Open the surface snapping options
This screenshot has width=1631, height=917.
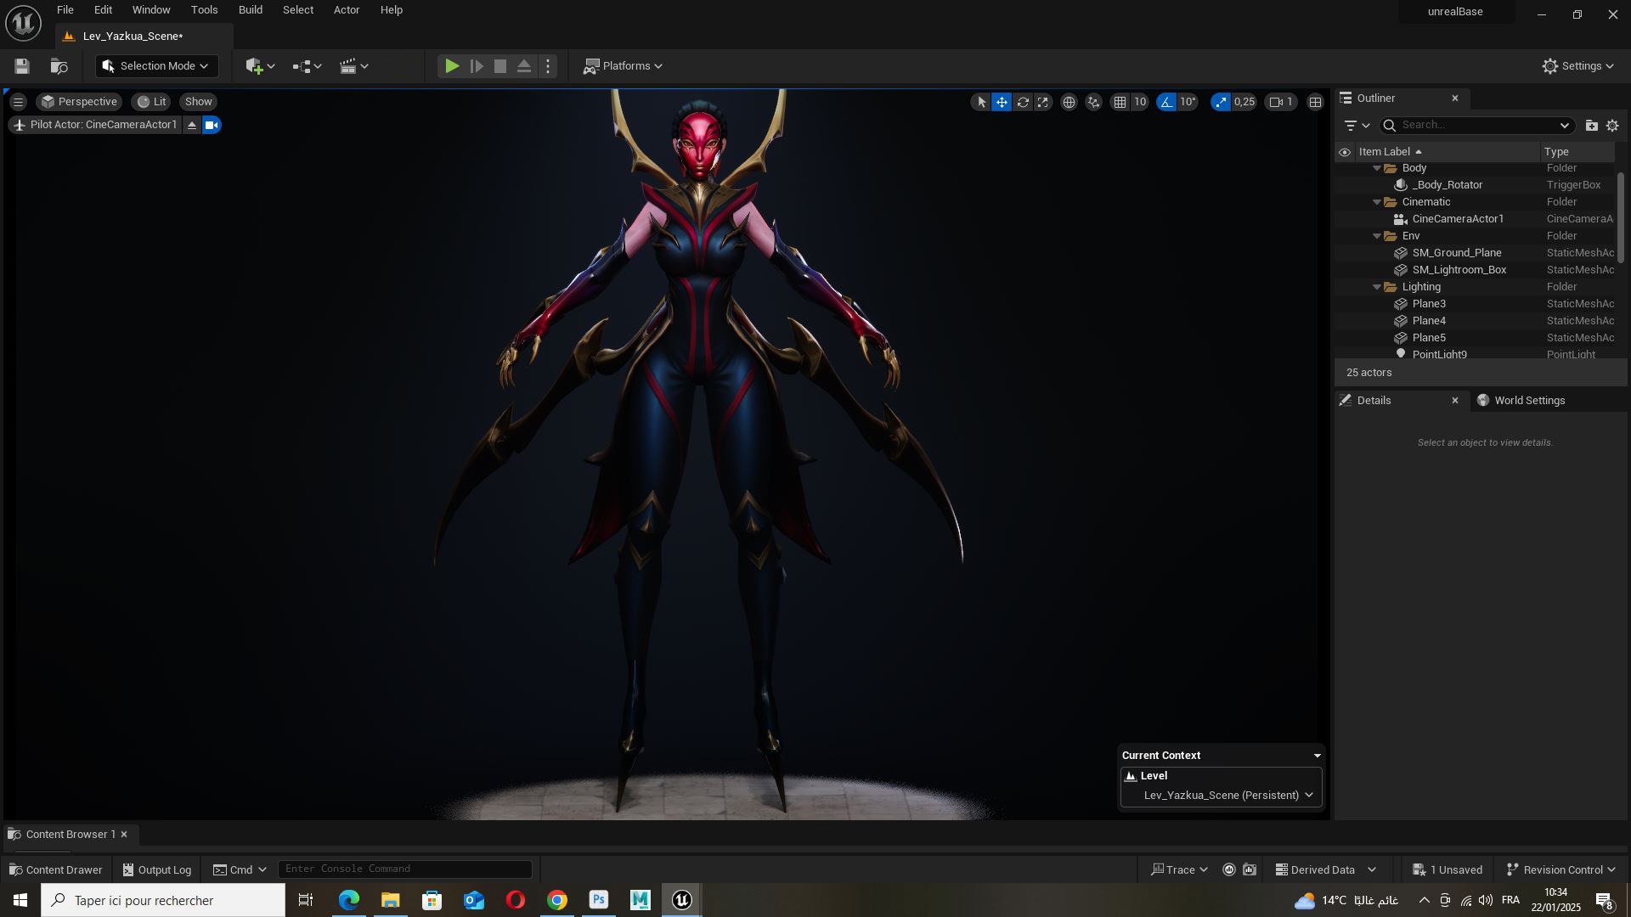click(x=1093, y=102)
